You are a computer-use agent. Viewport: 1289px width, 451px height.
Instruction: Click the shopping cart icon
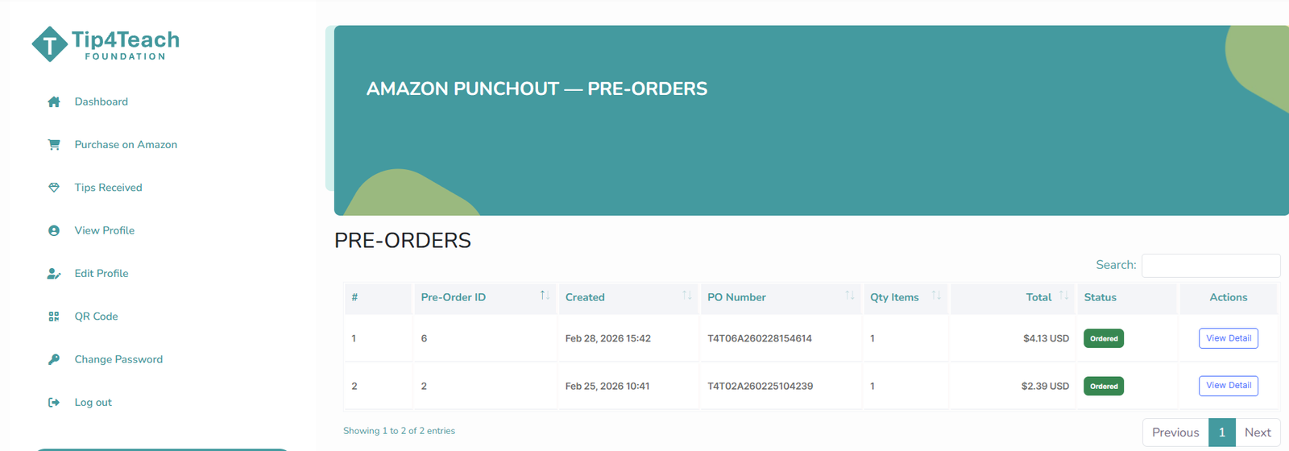(x=54, y=145)
